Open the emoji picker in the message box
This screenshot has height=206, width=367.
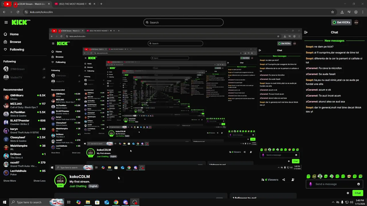(358, 184)
